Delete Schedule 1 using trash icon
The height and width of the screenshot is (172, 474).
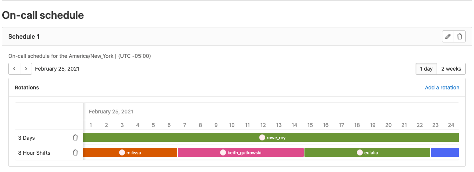tap(459, 37)
